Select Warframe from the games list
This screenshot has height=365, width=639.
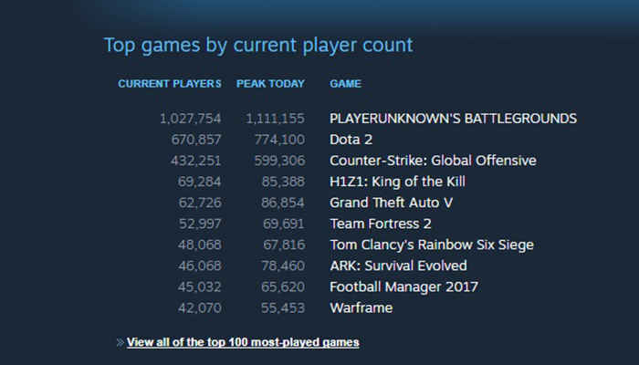[x=361, y=308]
